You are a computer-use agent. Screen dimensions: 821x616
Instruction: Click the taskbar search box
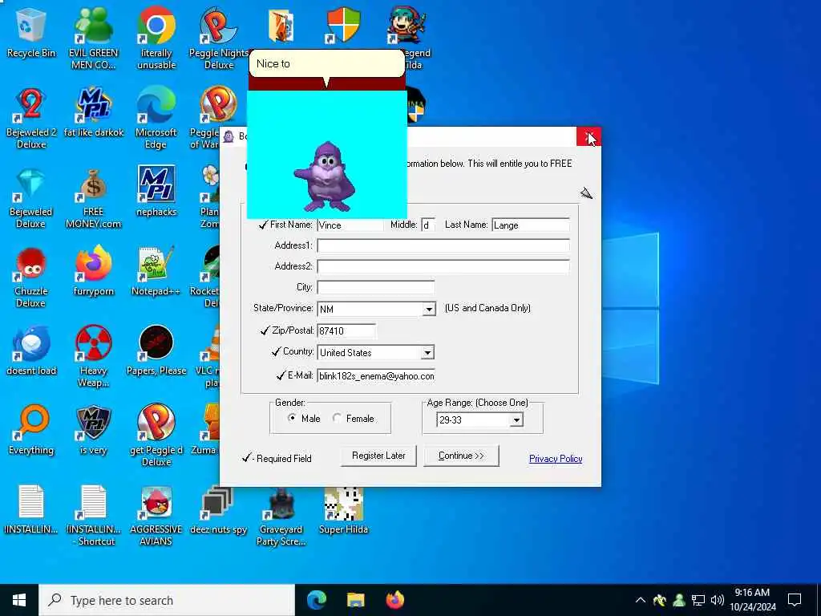click(x=167, y=600)
